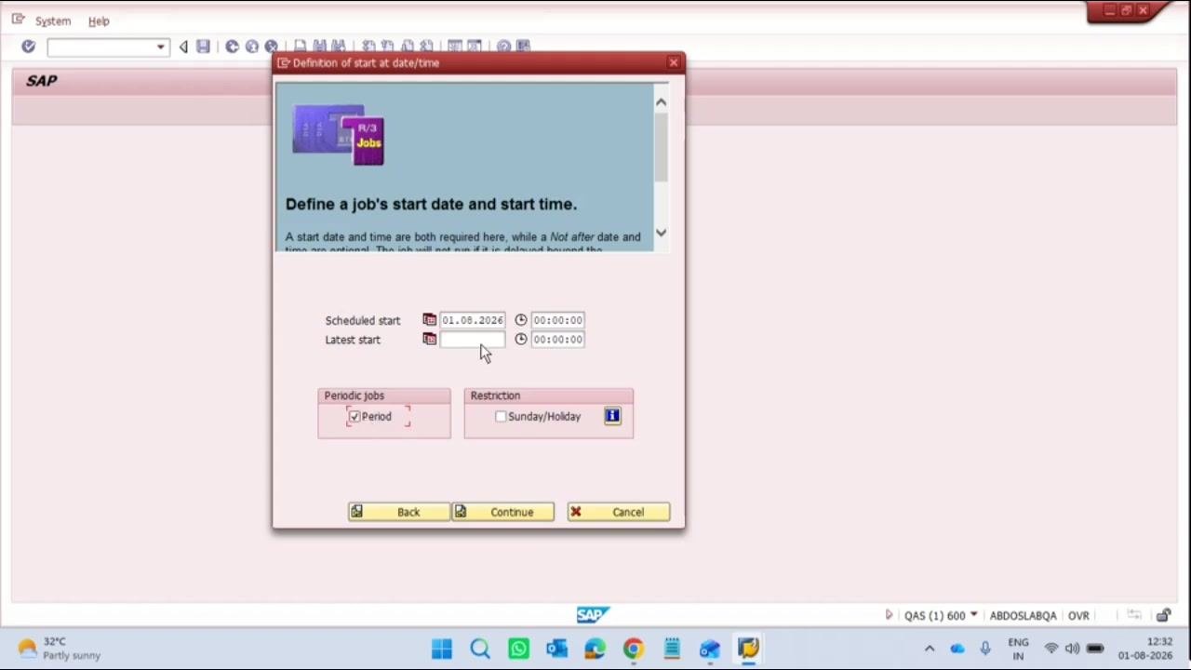Viewport: 1191px width, 670px height.
Task: Click ABDOSLABQA server name in status bar
Action: click(x=1023, y=616)
